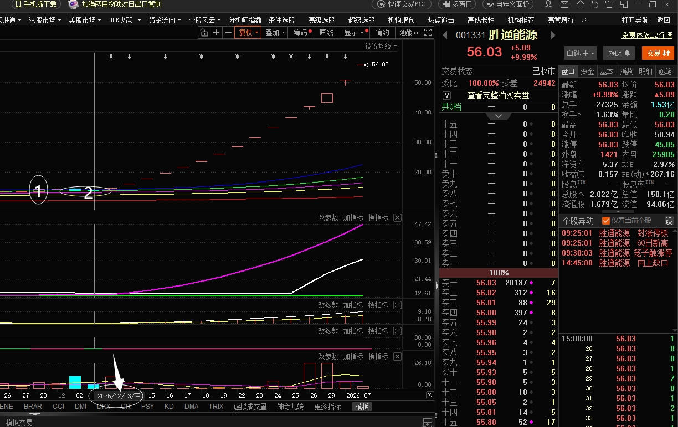Click the bottom-right panel dock icon

pyautogui.click(x=427, y=423)
